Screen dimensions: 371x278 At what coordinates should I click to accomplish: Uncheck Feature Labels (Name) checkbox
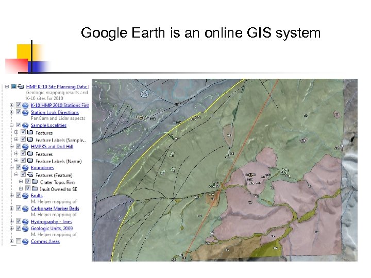[23, 160]
